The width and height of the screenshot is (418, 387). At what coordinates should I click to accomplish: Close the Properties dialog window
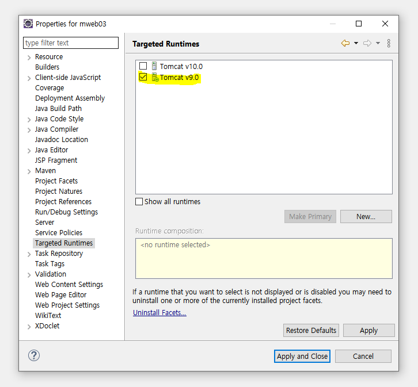tap(385, 24)
